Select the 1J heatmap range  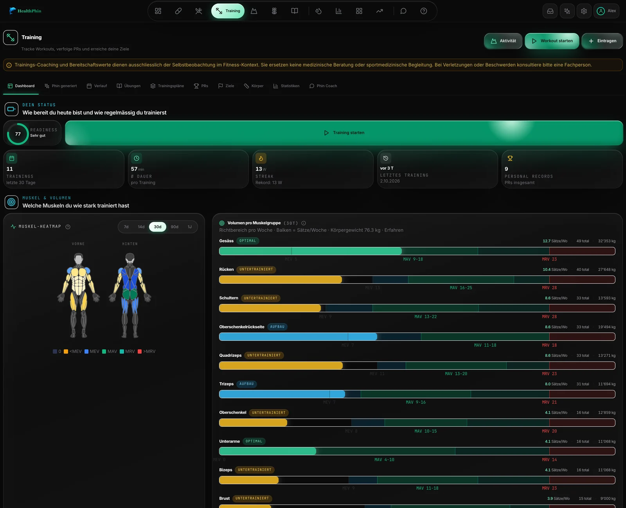(x=190, y=227)
